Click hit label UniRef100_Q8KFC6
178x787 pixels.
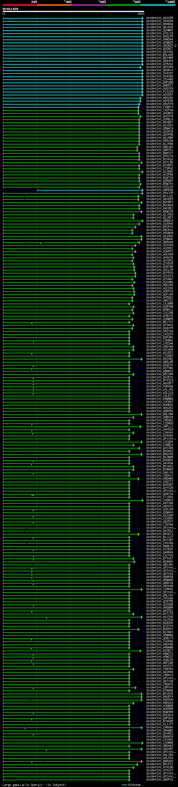point(160,779)
